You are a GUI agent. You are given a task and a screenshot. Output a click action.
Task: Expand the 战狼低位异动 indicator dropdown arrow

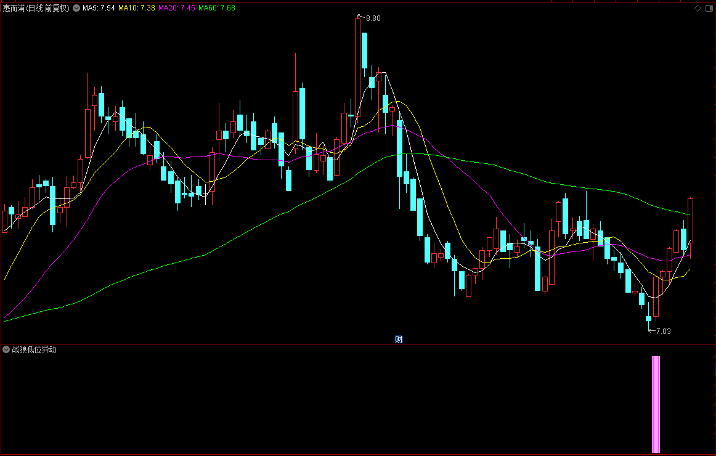pos(6,349)
